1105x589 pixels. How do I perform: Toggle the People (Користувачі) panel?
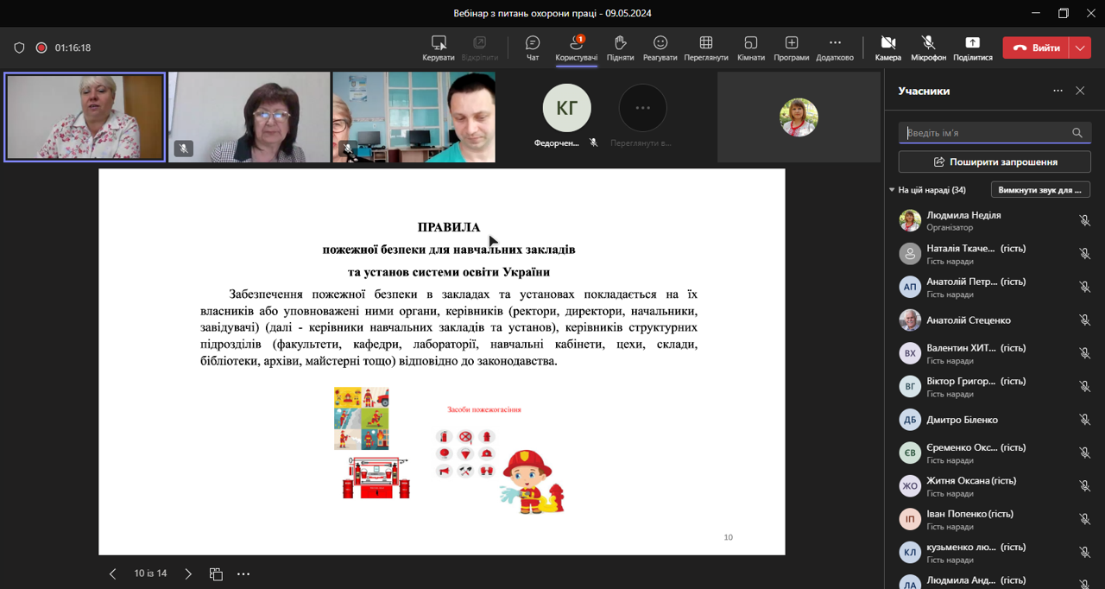(x=576, y=44)
